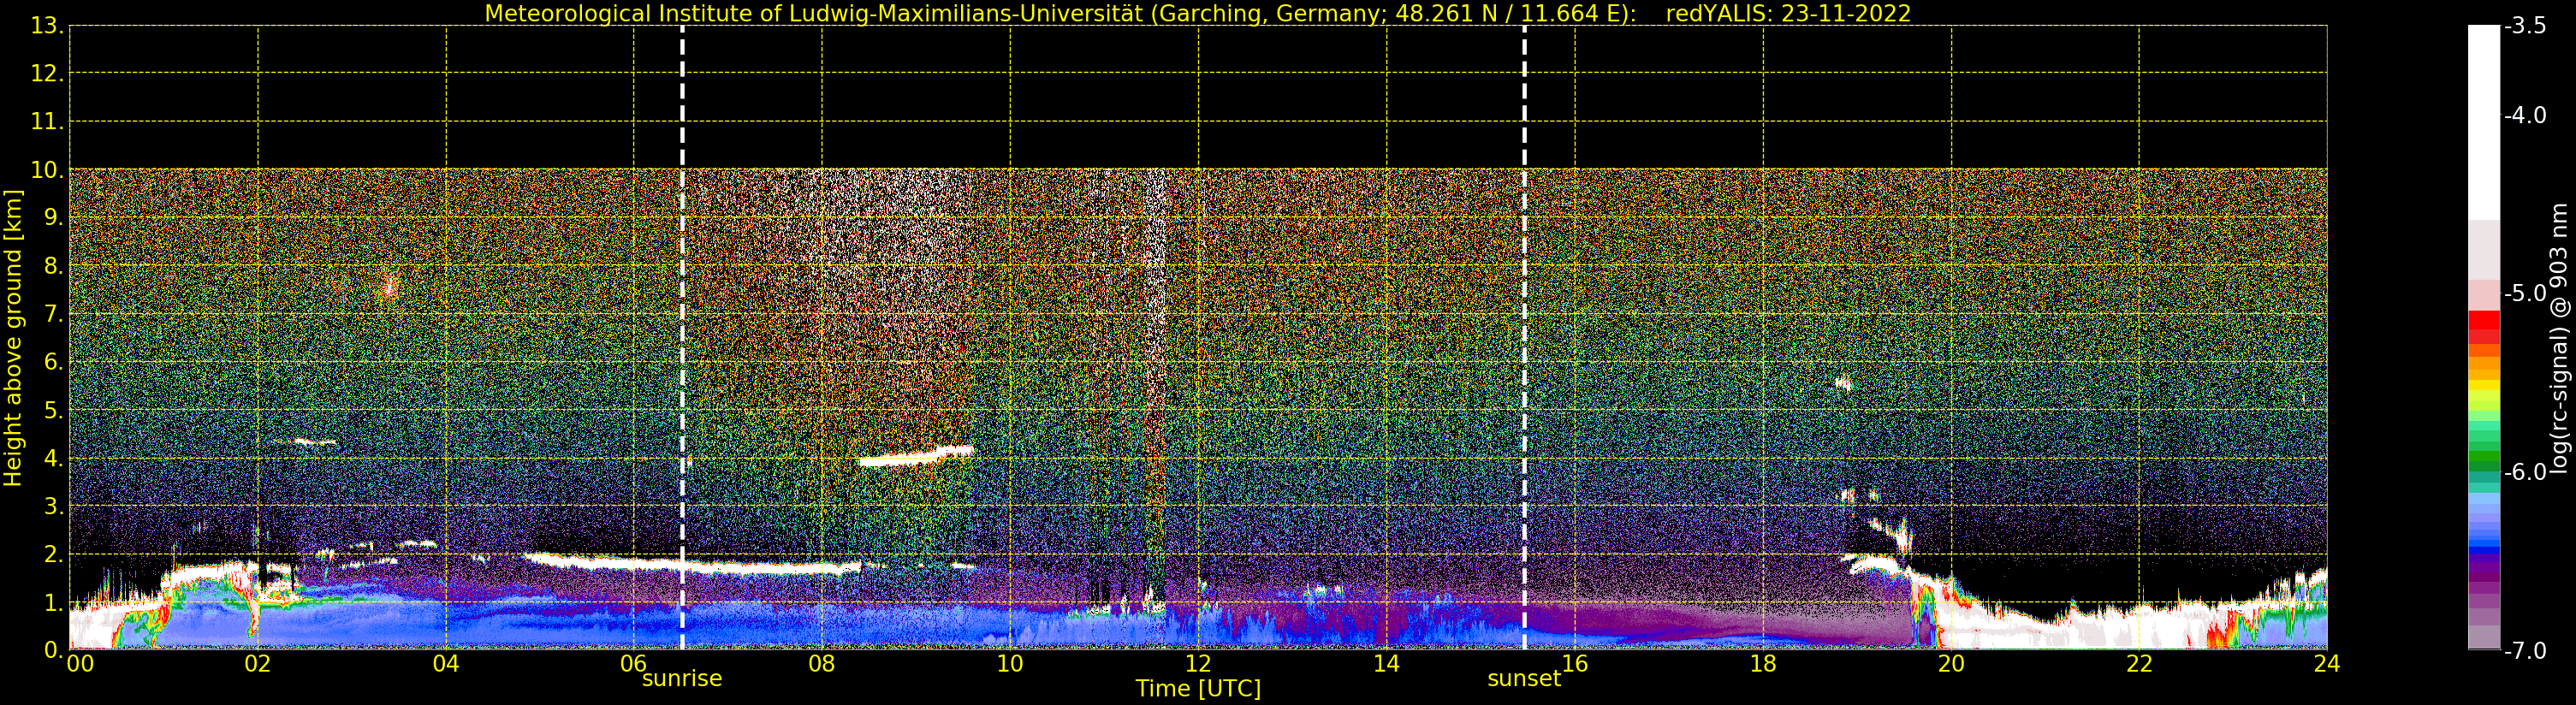This screenshot has width=2576, height=705.
Task: Click the time axis tick '18'
Action: 1763,664
